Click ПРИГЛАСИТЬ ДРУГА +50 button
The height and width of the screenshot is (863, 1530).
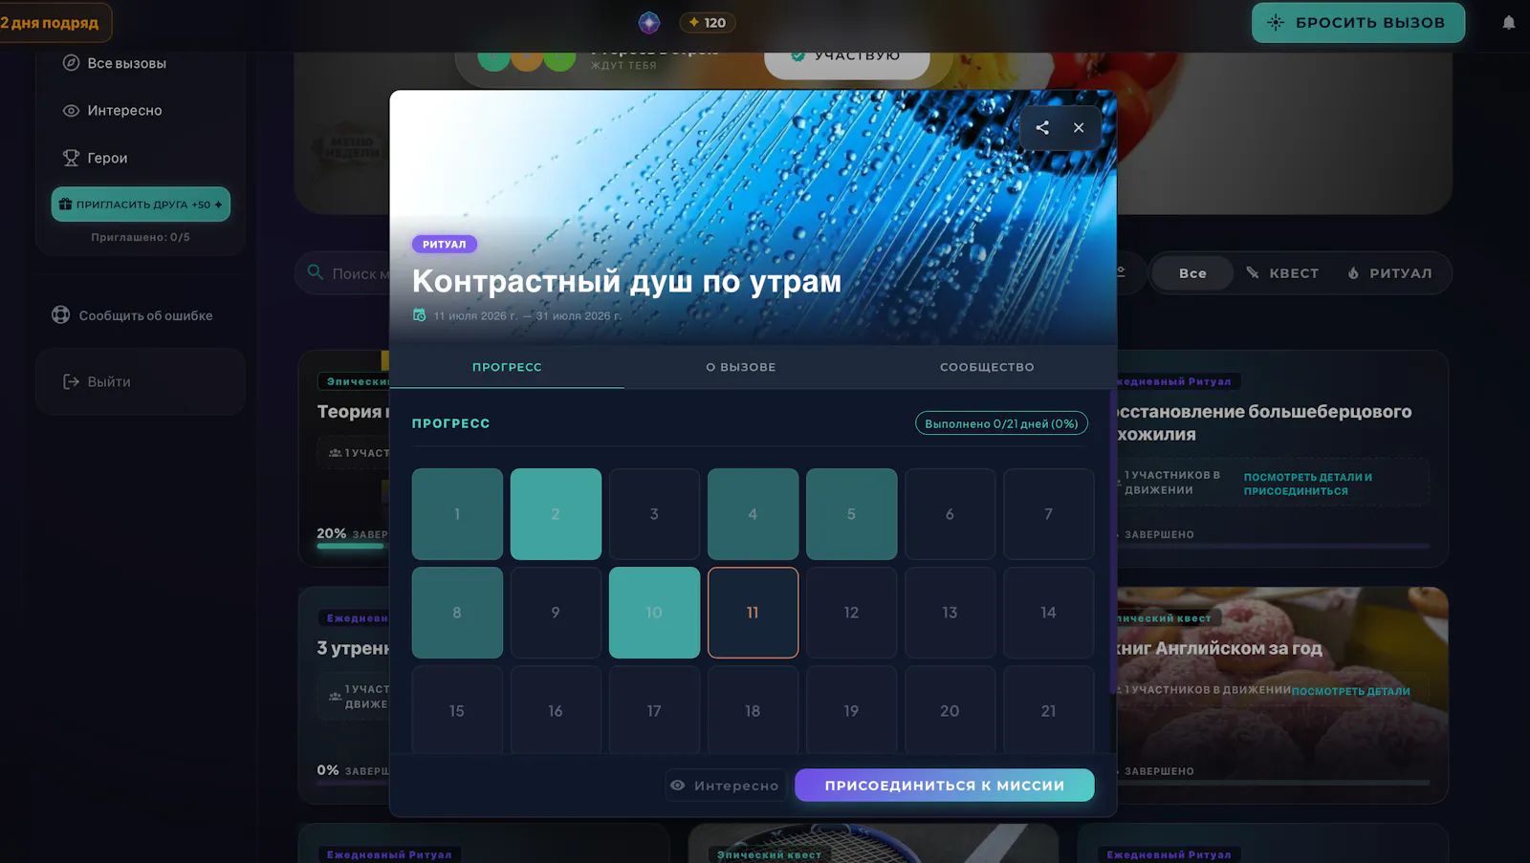click(141, 204)
